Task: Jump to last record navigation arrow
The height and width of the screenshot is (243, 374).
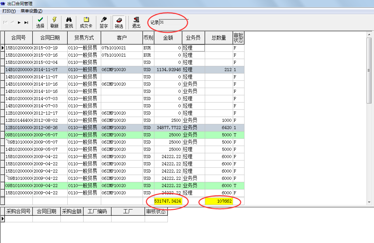Action: (26, 22)
